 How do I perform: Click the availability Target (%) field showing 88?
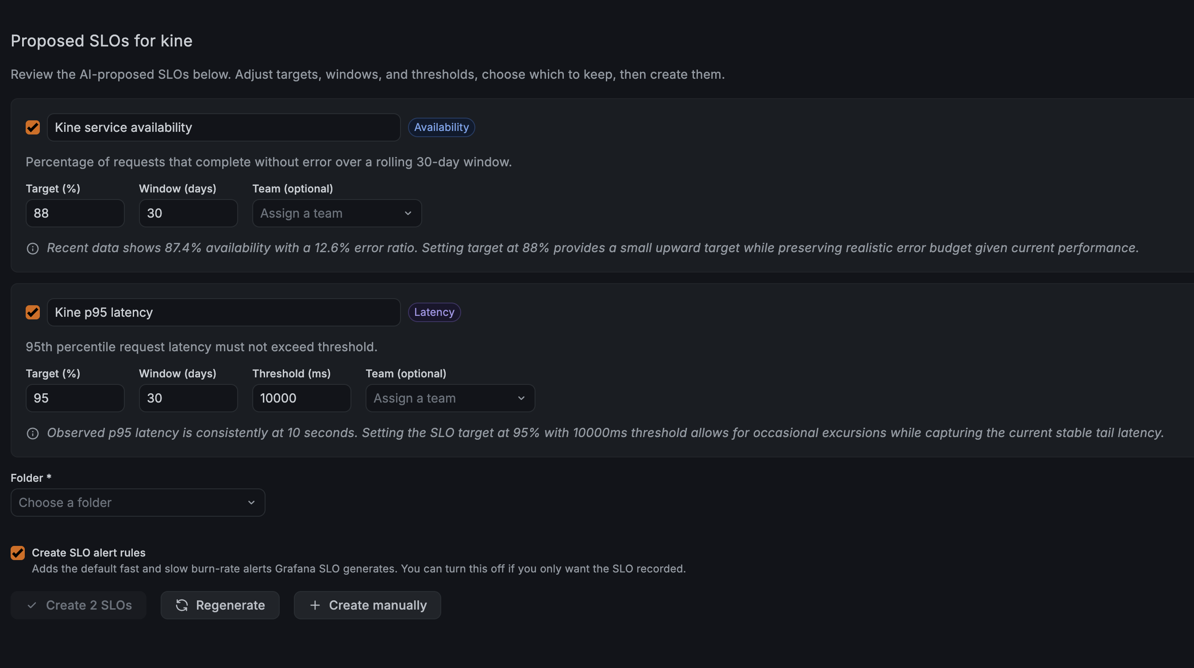(x=75, y=213)
